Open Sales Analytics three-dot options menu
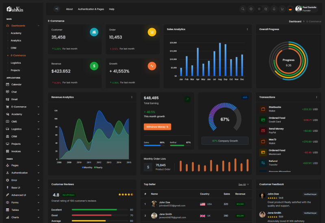The width and height of the screenshot is (325, 223). tap(247, 29)
